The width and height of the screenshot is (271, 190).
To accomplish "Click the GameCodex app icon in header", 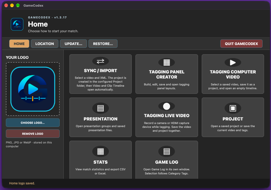I will (x=17, y=24).
